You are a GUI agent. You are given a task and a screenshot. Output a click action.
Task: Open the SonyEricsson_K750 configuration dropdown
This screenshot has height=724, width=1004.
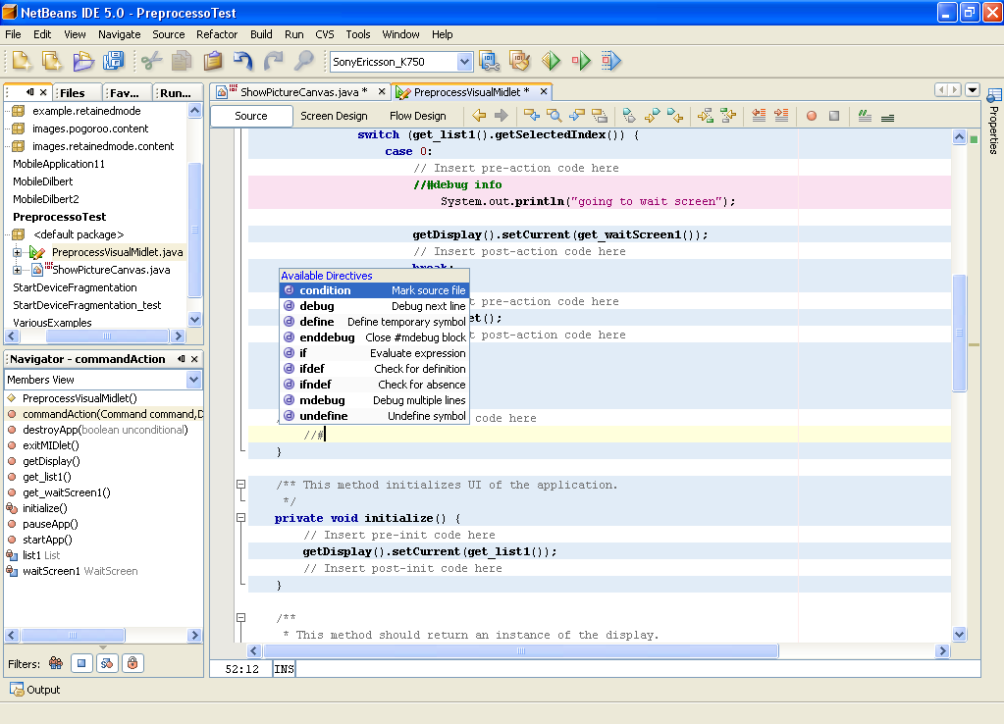tap(464, 62)
